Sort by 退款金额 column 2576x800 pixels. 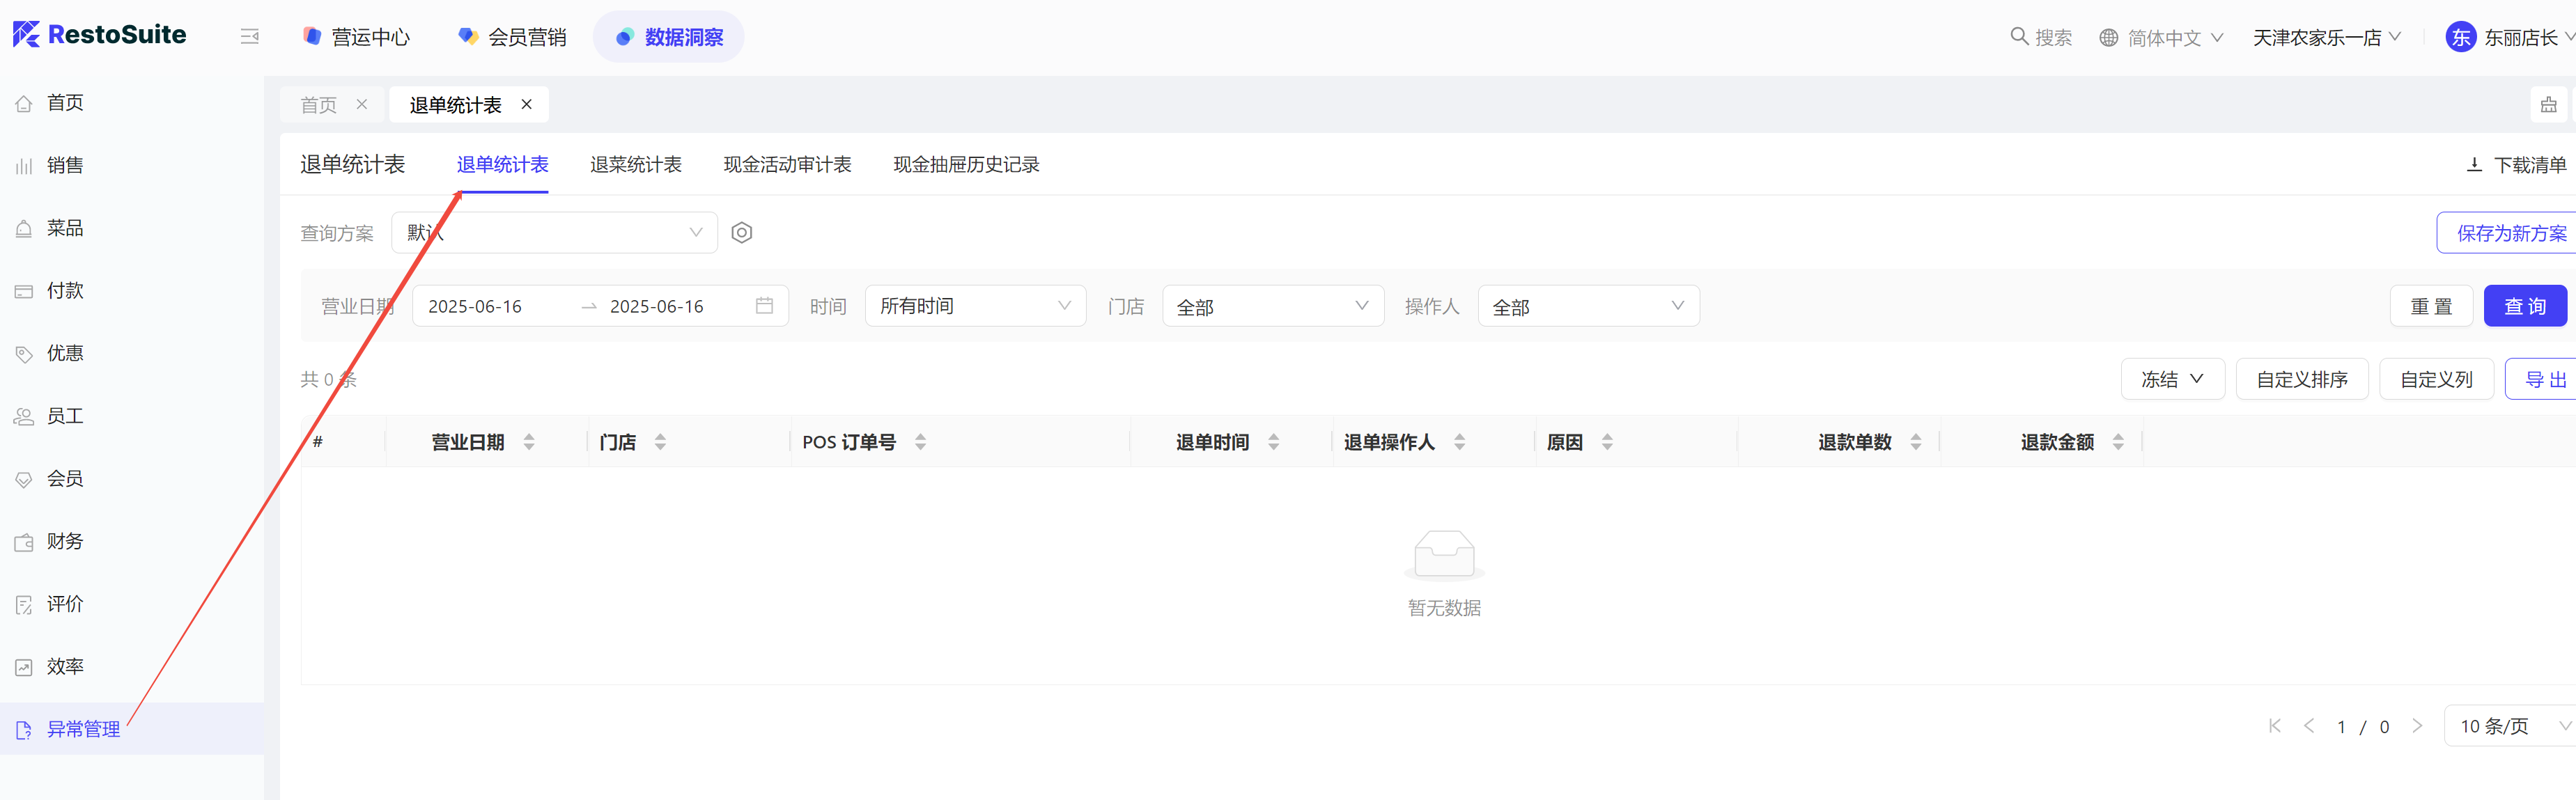[2118, 442]
